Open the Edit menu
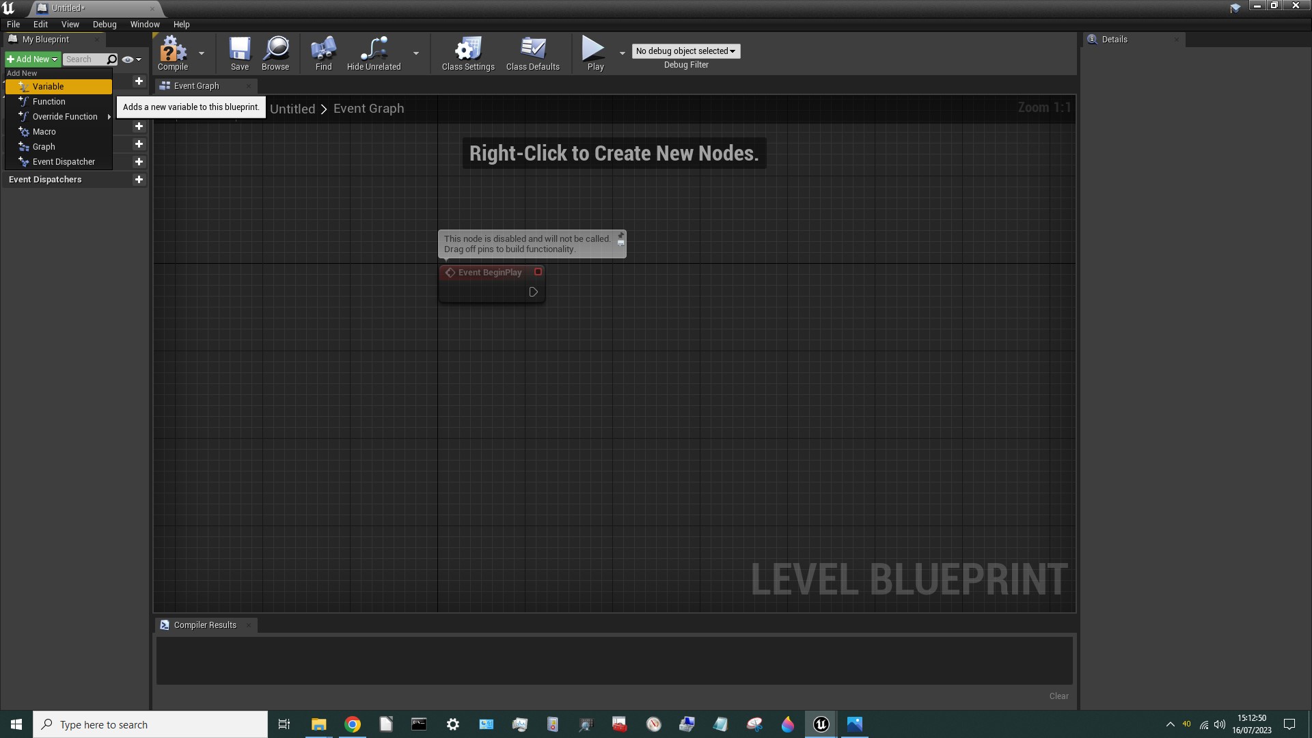This screenshot has height=738, width=1312. (x=40, y=25)
